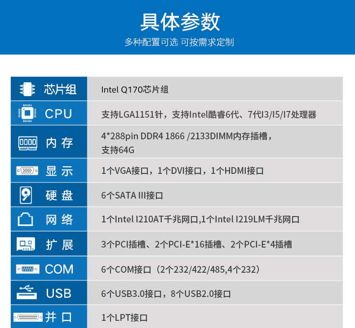Click the CPU processor icon
The image size is (355, 328).
(27, 113)
